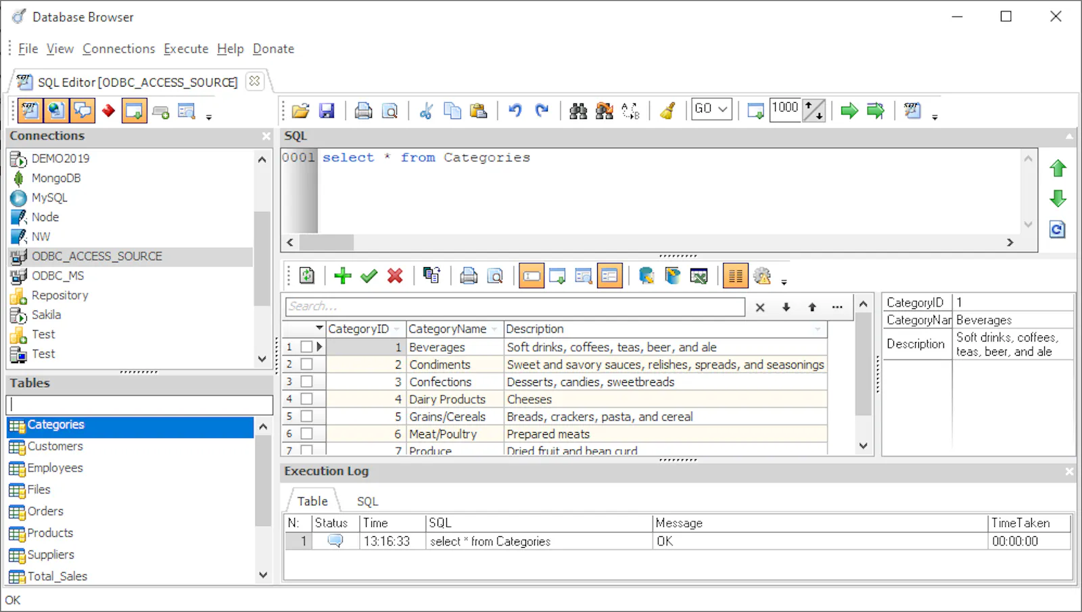
Task: Undo last edit in SQL editor
Action: click(515, 110)
